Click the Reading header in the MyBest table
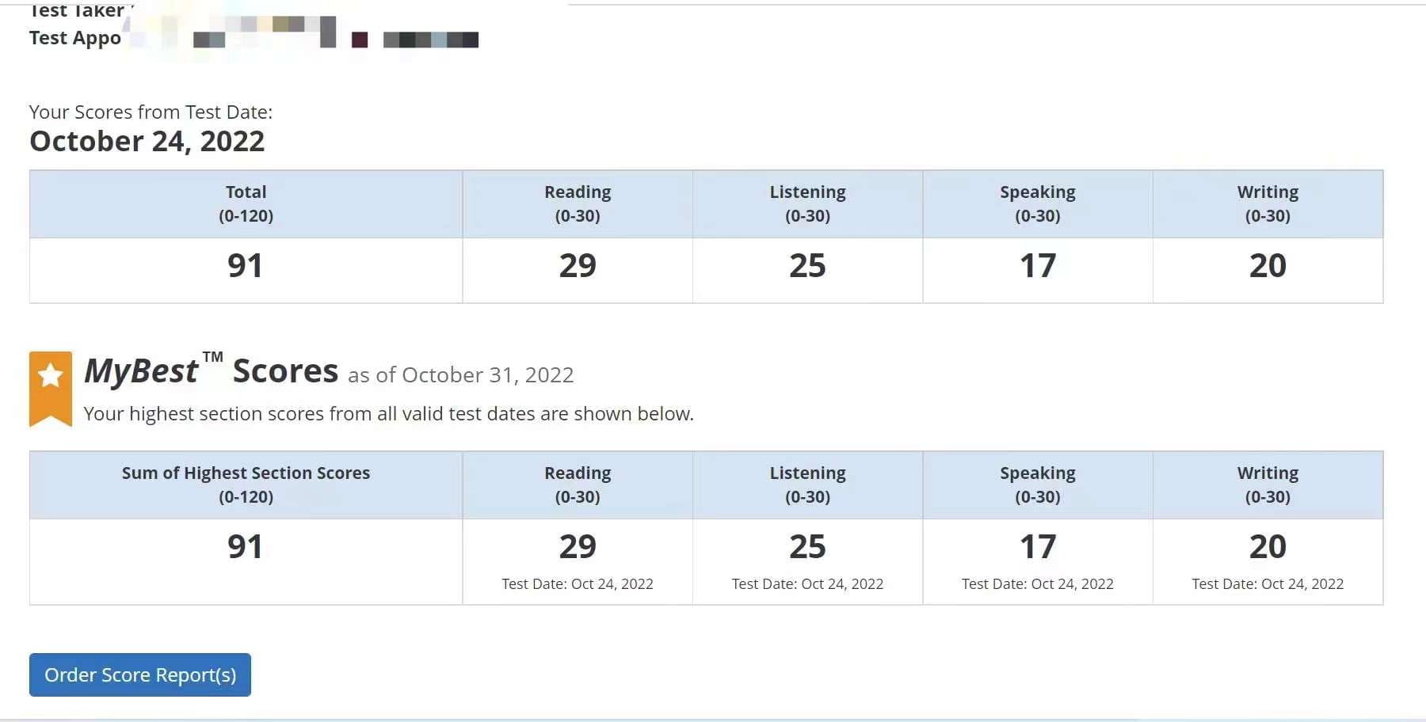This screenshot has height=722, width=1426. [x=578, y=484]
